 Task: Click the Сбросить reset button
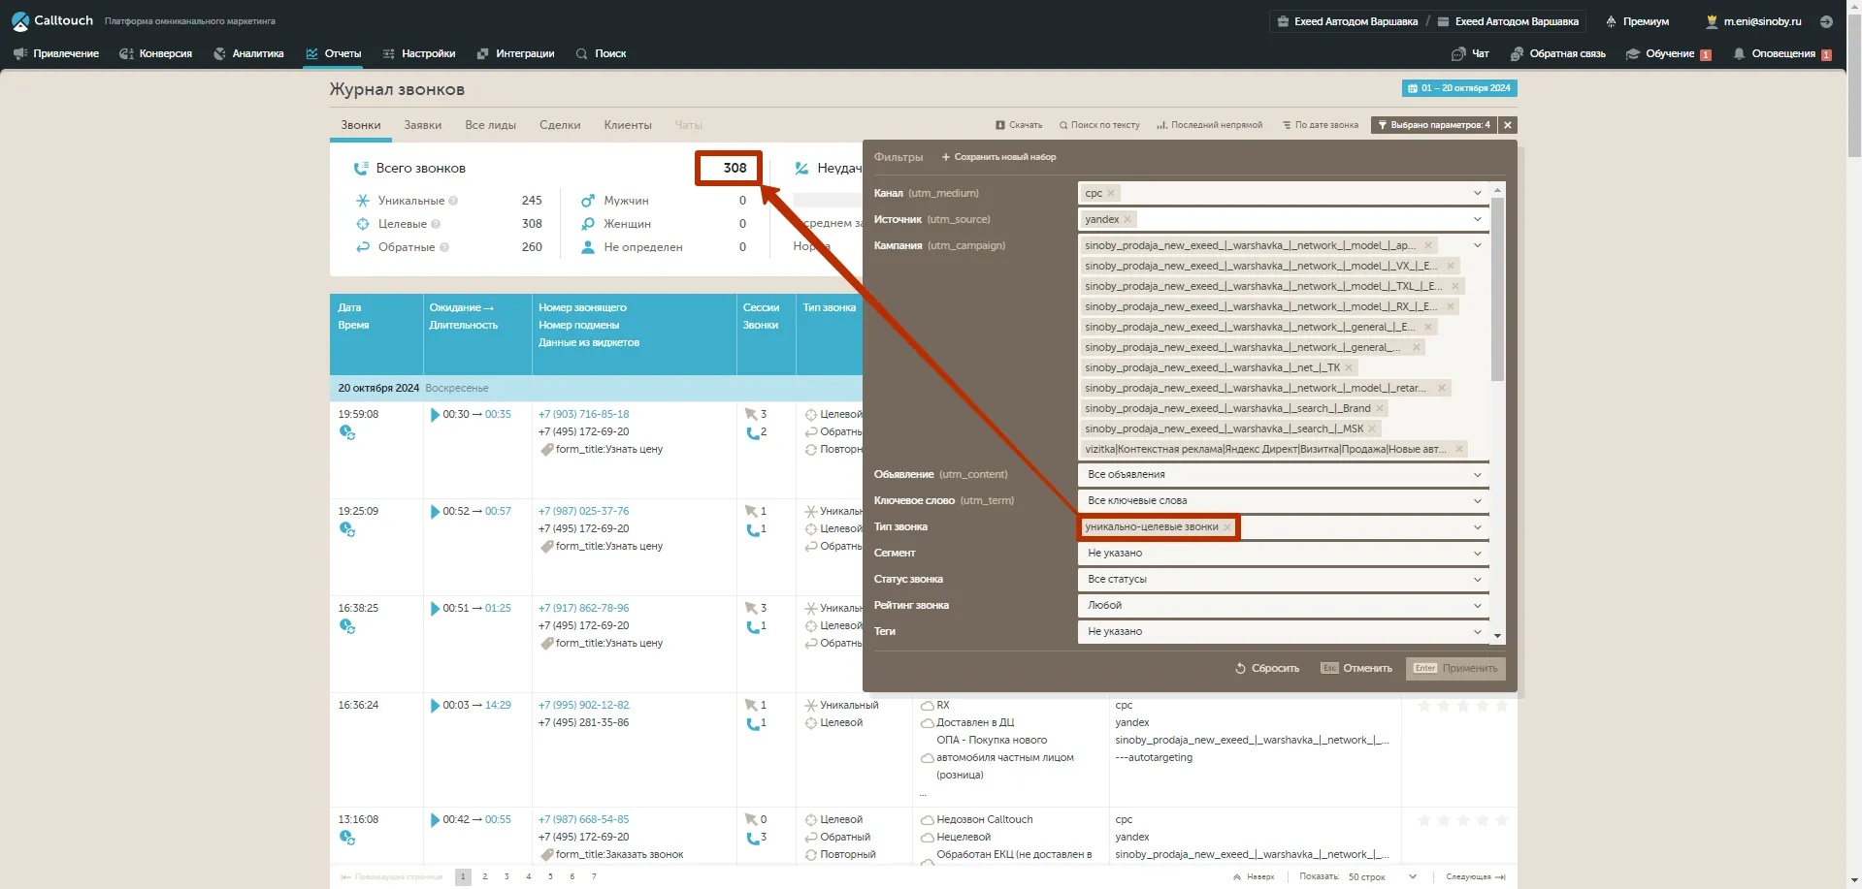tap(1266, 668)
